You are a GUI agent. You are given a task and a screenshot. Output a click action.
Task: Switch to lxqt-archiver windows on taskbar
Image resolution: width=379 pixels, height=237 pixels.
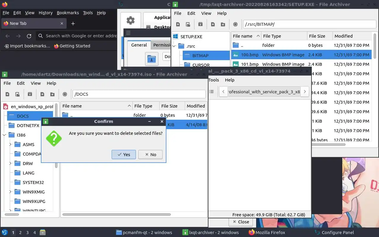click(x=211, y=232)
